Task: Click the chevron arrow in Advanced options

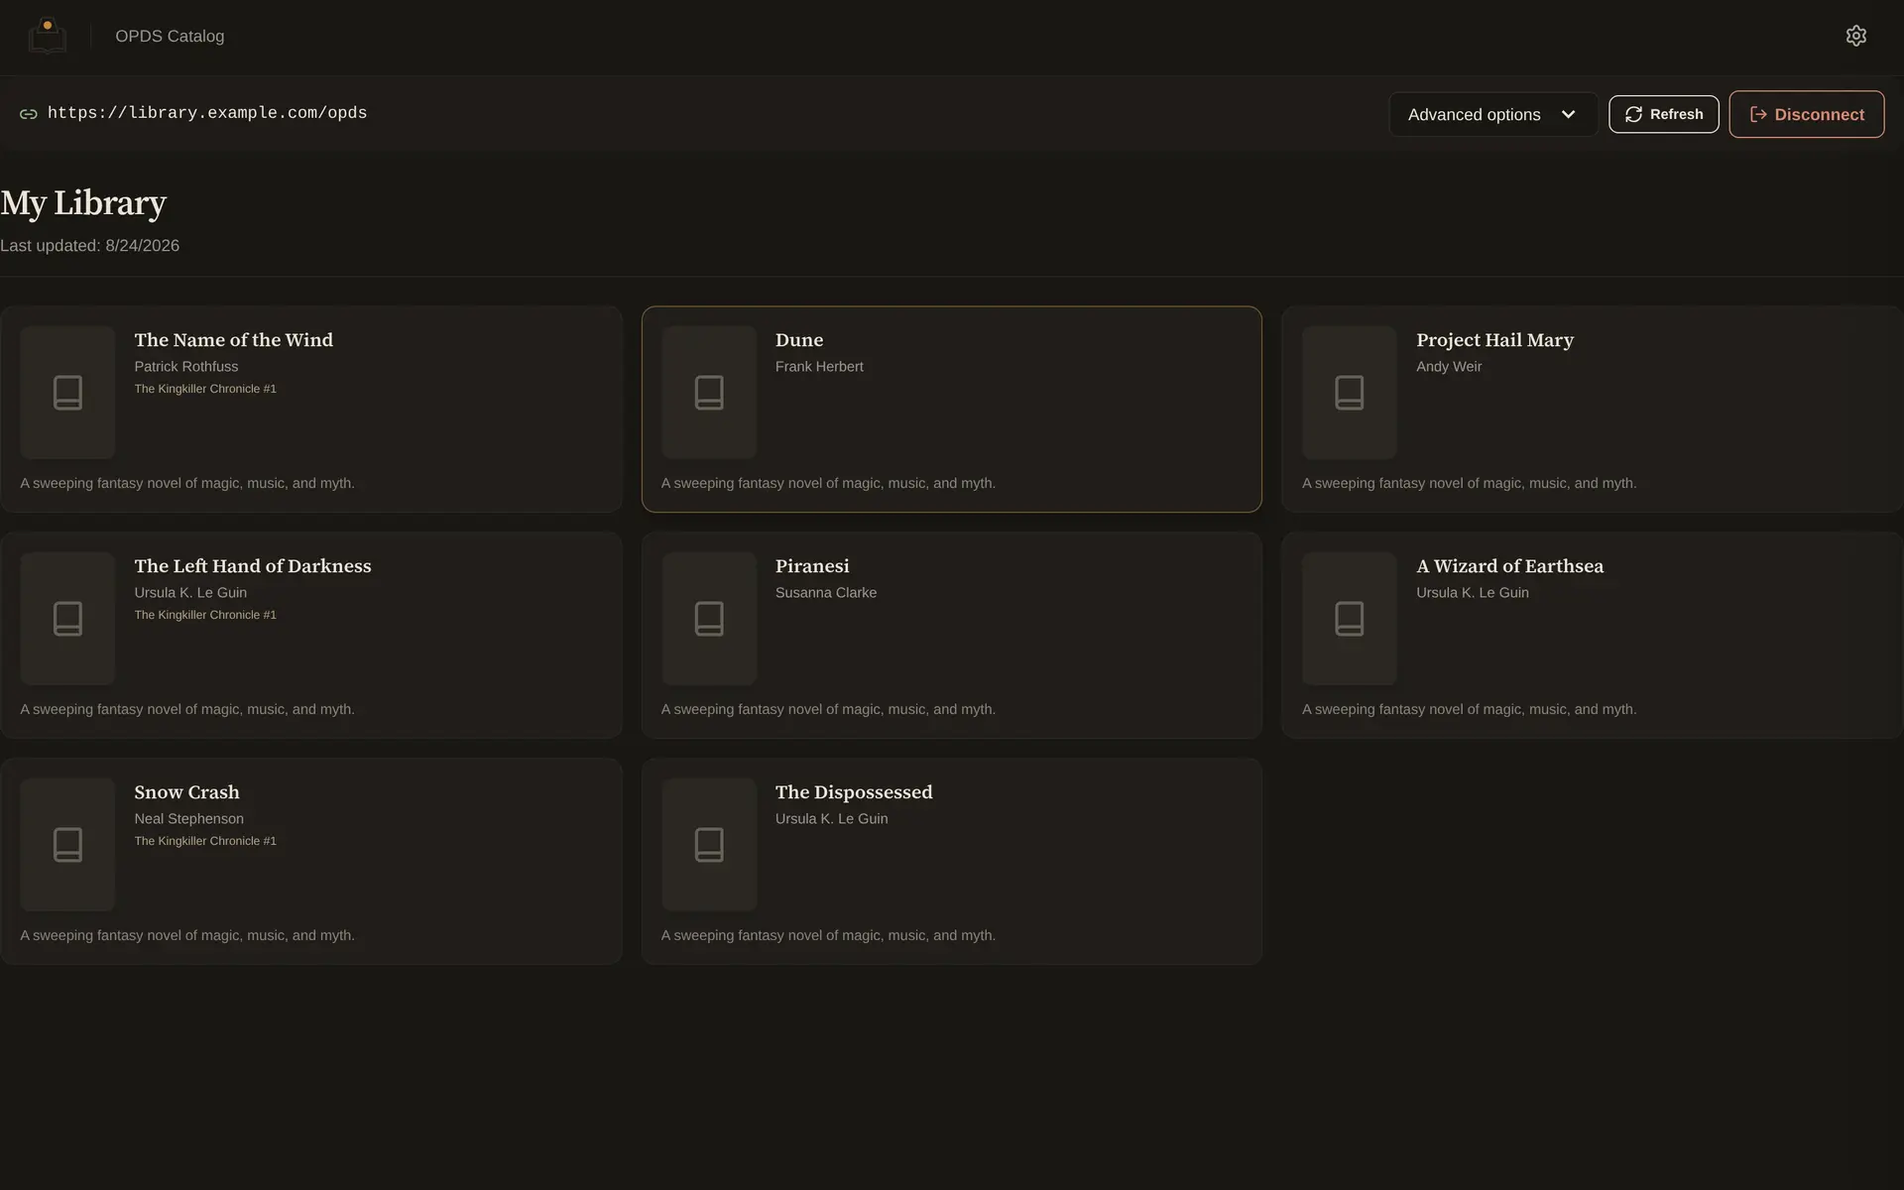Action: tap(1568, 114)
